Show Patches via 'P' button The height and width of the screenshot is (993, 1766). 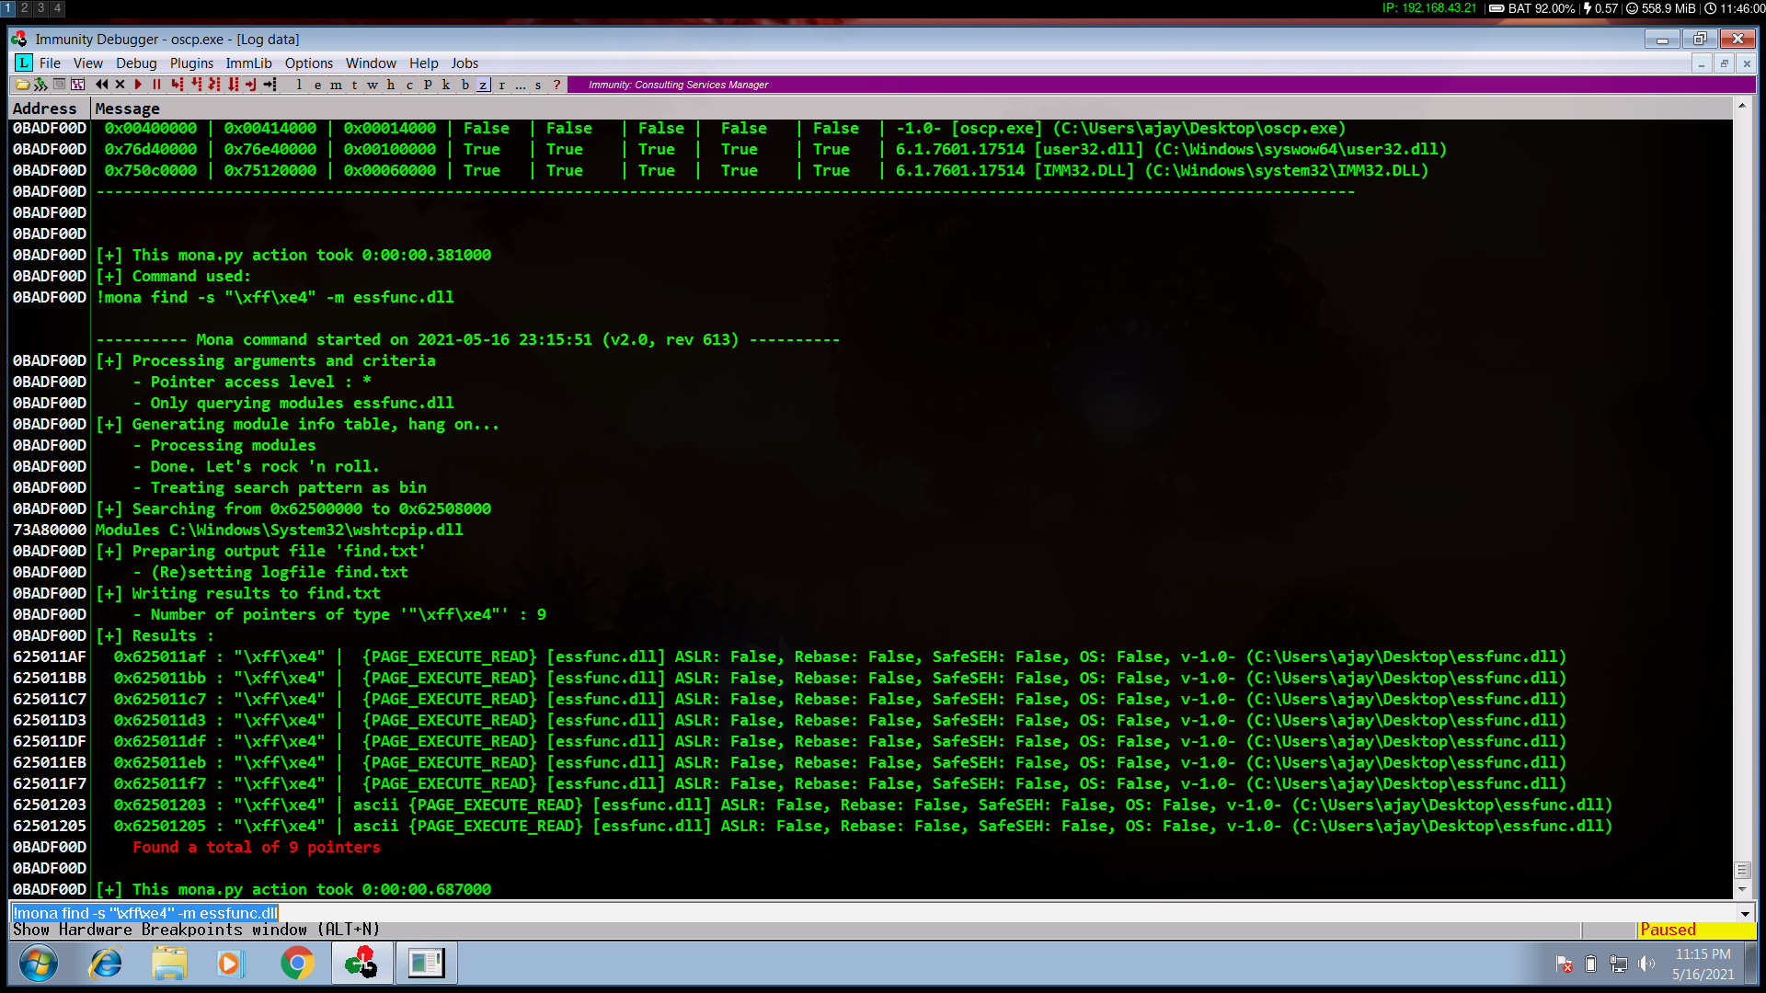point(428,85)
